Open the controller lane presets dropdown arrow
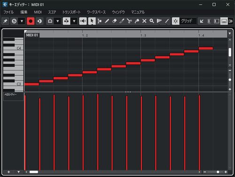This screenshot has height=177, width=235. coord(18,172)
